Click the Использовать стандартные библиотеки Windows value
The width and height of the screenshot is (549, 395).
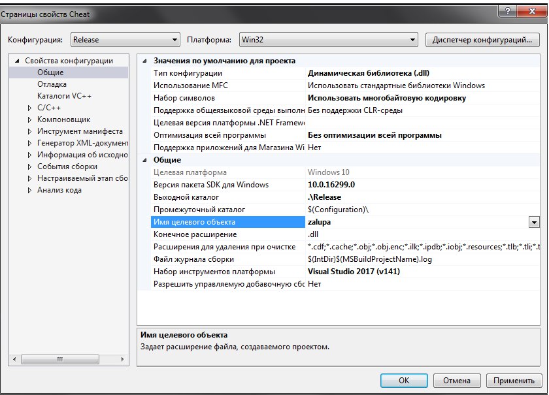[396, 86]
